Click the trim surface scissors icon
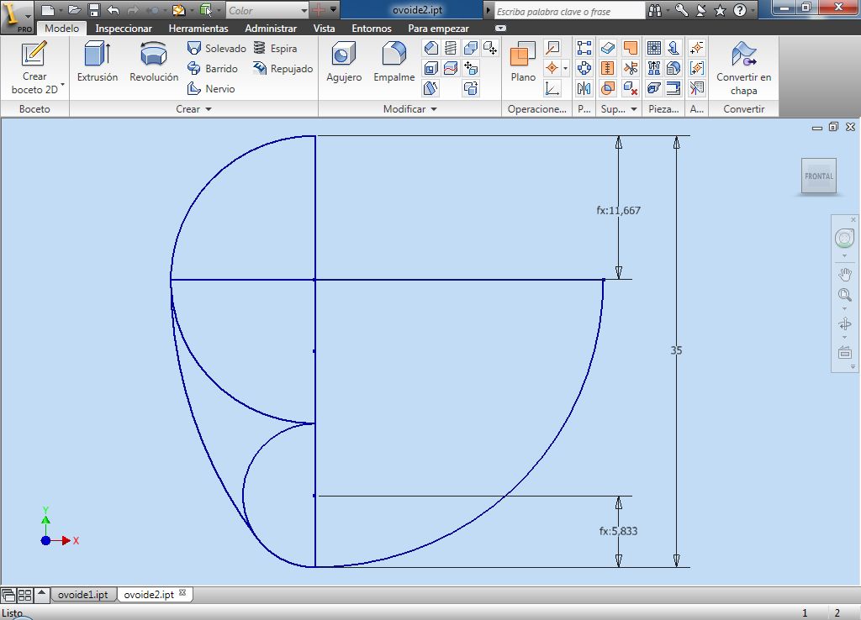 (631, 69)
